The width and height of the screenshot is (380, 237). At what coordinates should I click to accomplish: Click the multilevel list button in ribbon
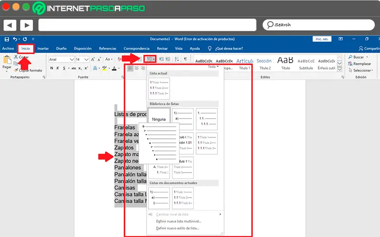(x=150, y=59)
